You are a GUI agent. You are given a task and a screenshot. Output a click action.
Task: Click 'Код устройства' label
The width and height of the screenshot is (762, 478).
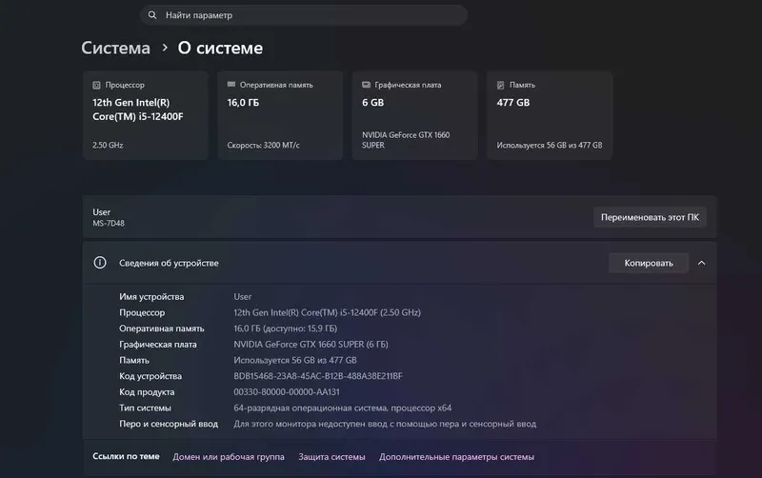pos(150,376)
